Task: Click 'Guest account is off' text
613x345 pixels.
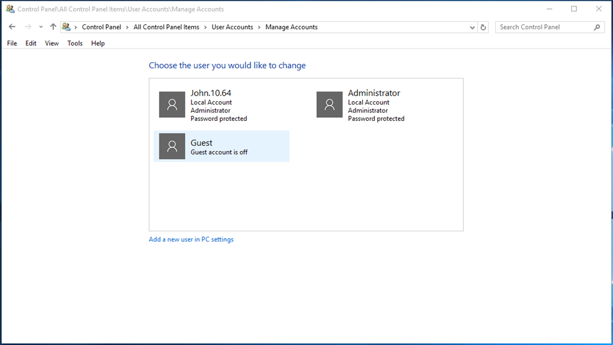Action: tap(219, 152)
